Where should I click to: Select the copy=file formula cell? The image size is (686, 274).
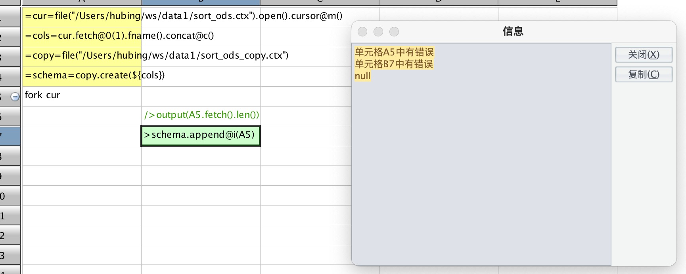coord(82,56)
